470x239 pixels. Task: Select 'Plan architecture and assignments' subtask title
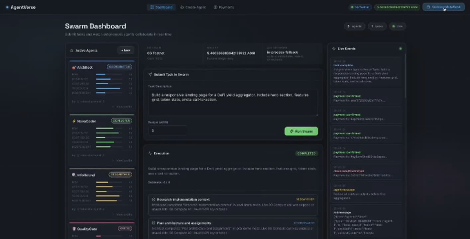pyautogui.click(x=184, y=223)
